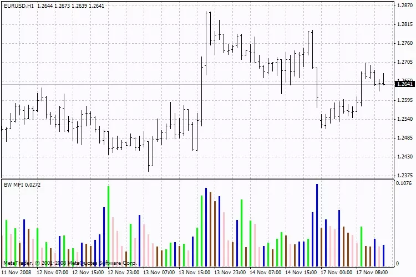This screenshot has height=277, width=416.
Task: Click the 1.2540 price scale label
Action: tap(405, 119)
